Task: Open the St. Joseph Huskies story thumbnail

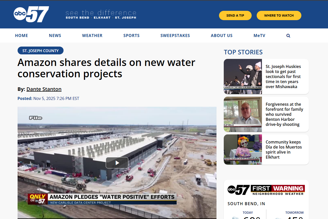Action: click(243, 77)
